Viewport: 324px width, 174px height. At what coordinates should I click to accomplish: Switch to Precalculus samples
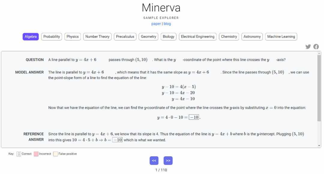(x=125, y=37)
